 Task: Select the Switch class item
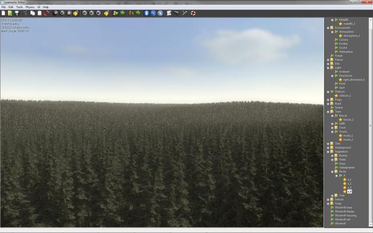point(339,108)
